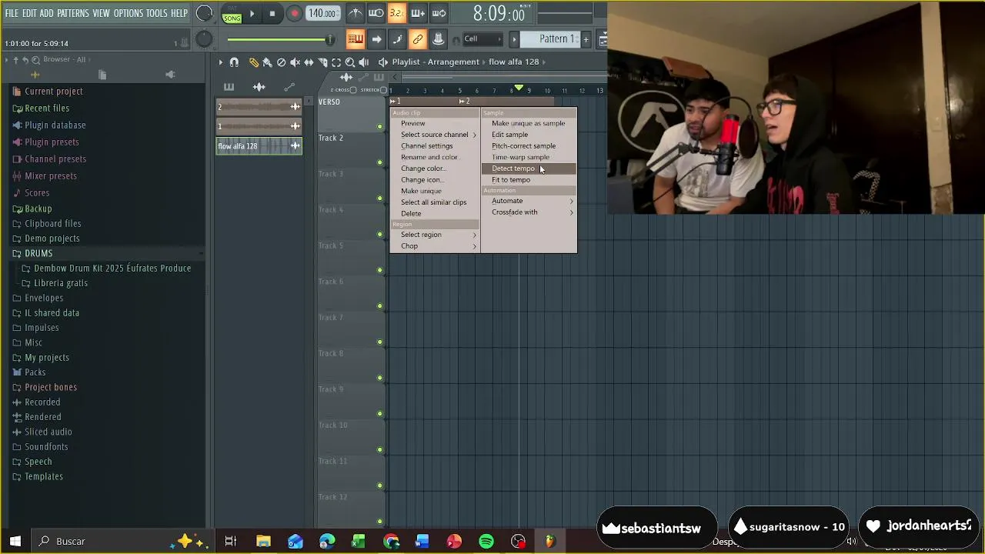The height and width of the screenshot is (554, 985).
Task: Toggle the Z-CROSS checkbox
Action: [353, 90]
